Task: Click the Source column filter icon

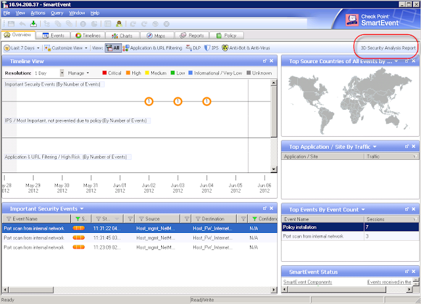Action: pos(141,219)
